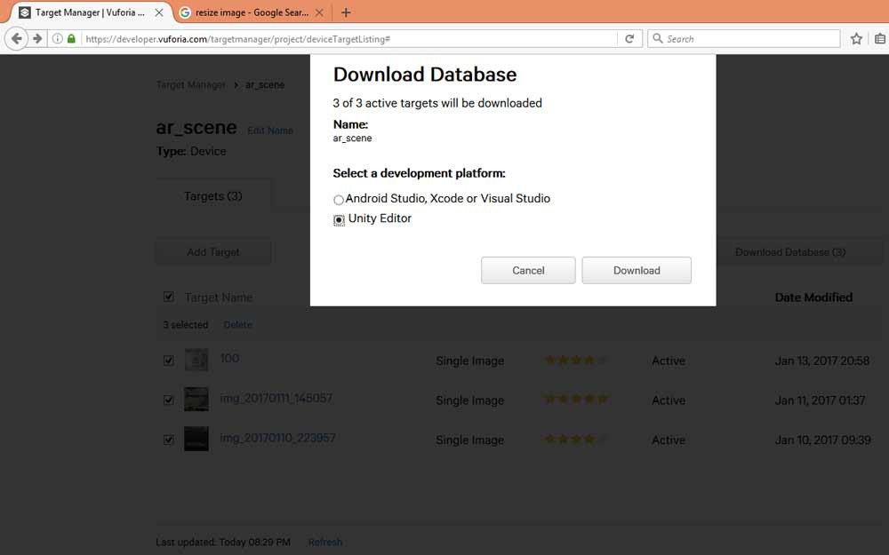Click the browser forward arrow button
The width and height of the screenshot is (889, 555).
[x=37, y=38]
